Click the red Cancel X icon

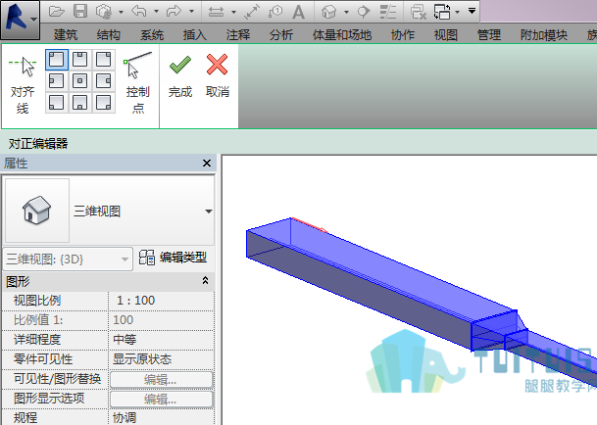coord(217,65)
